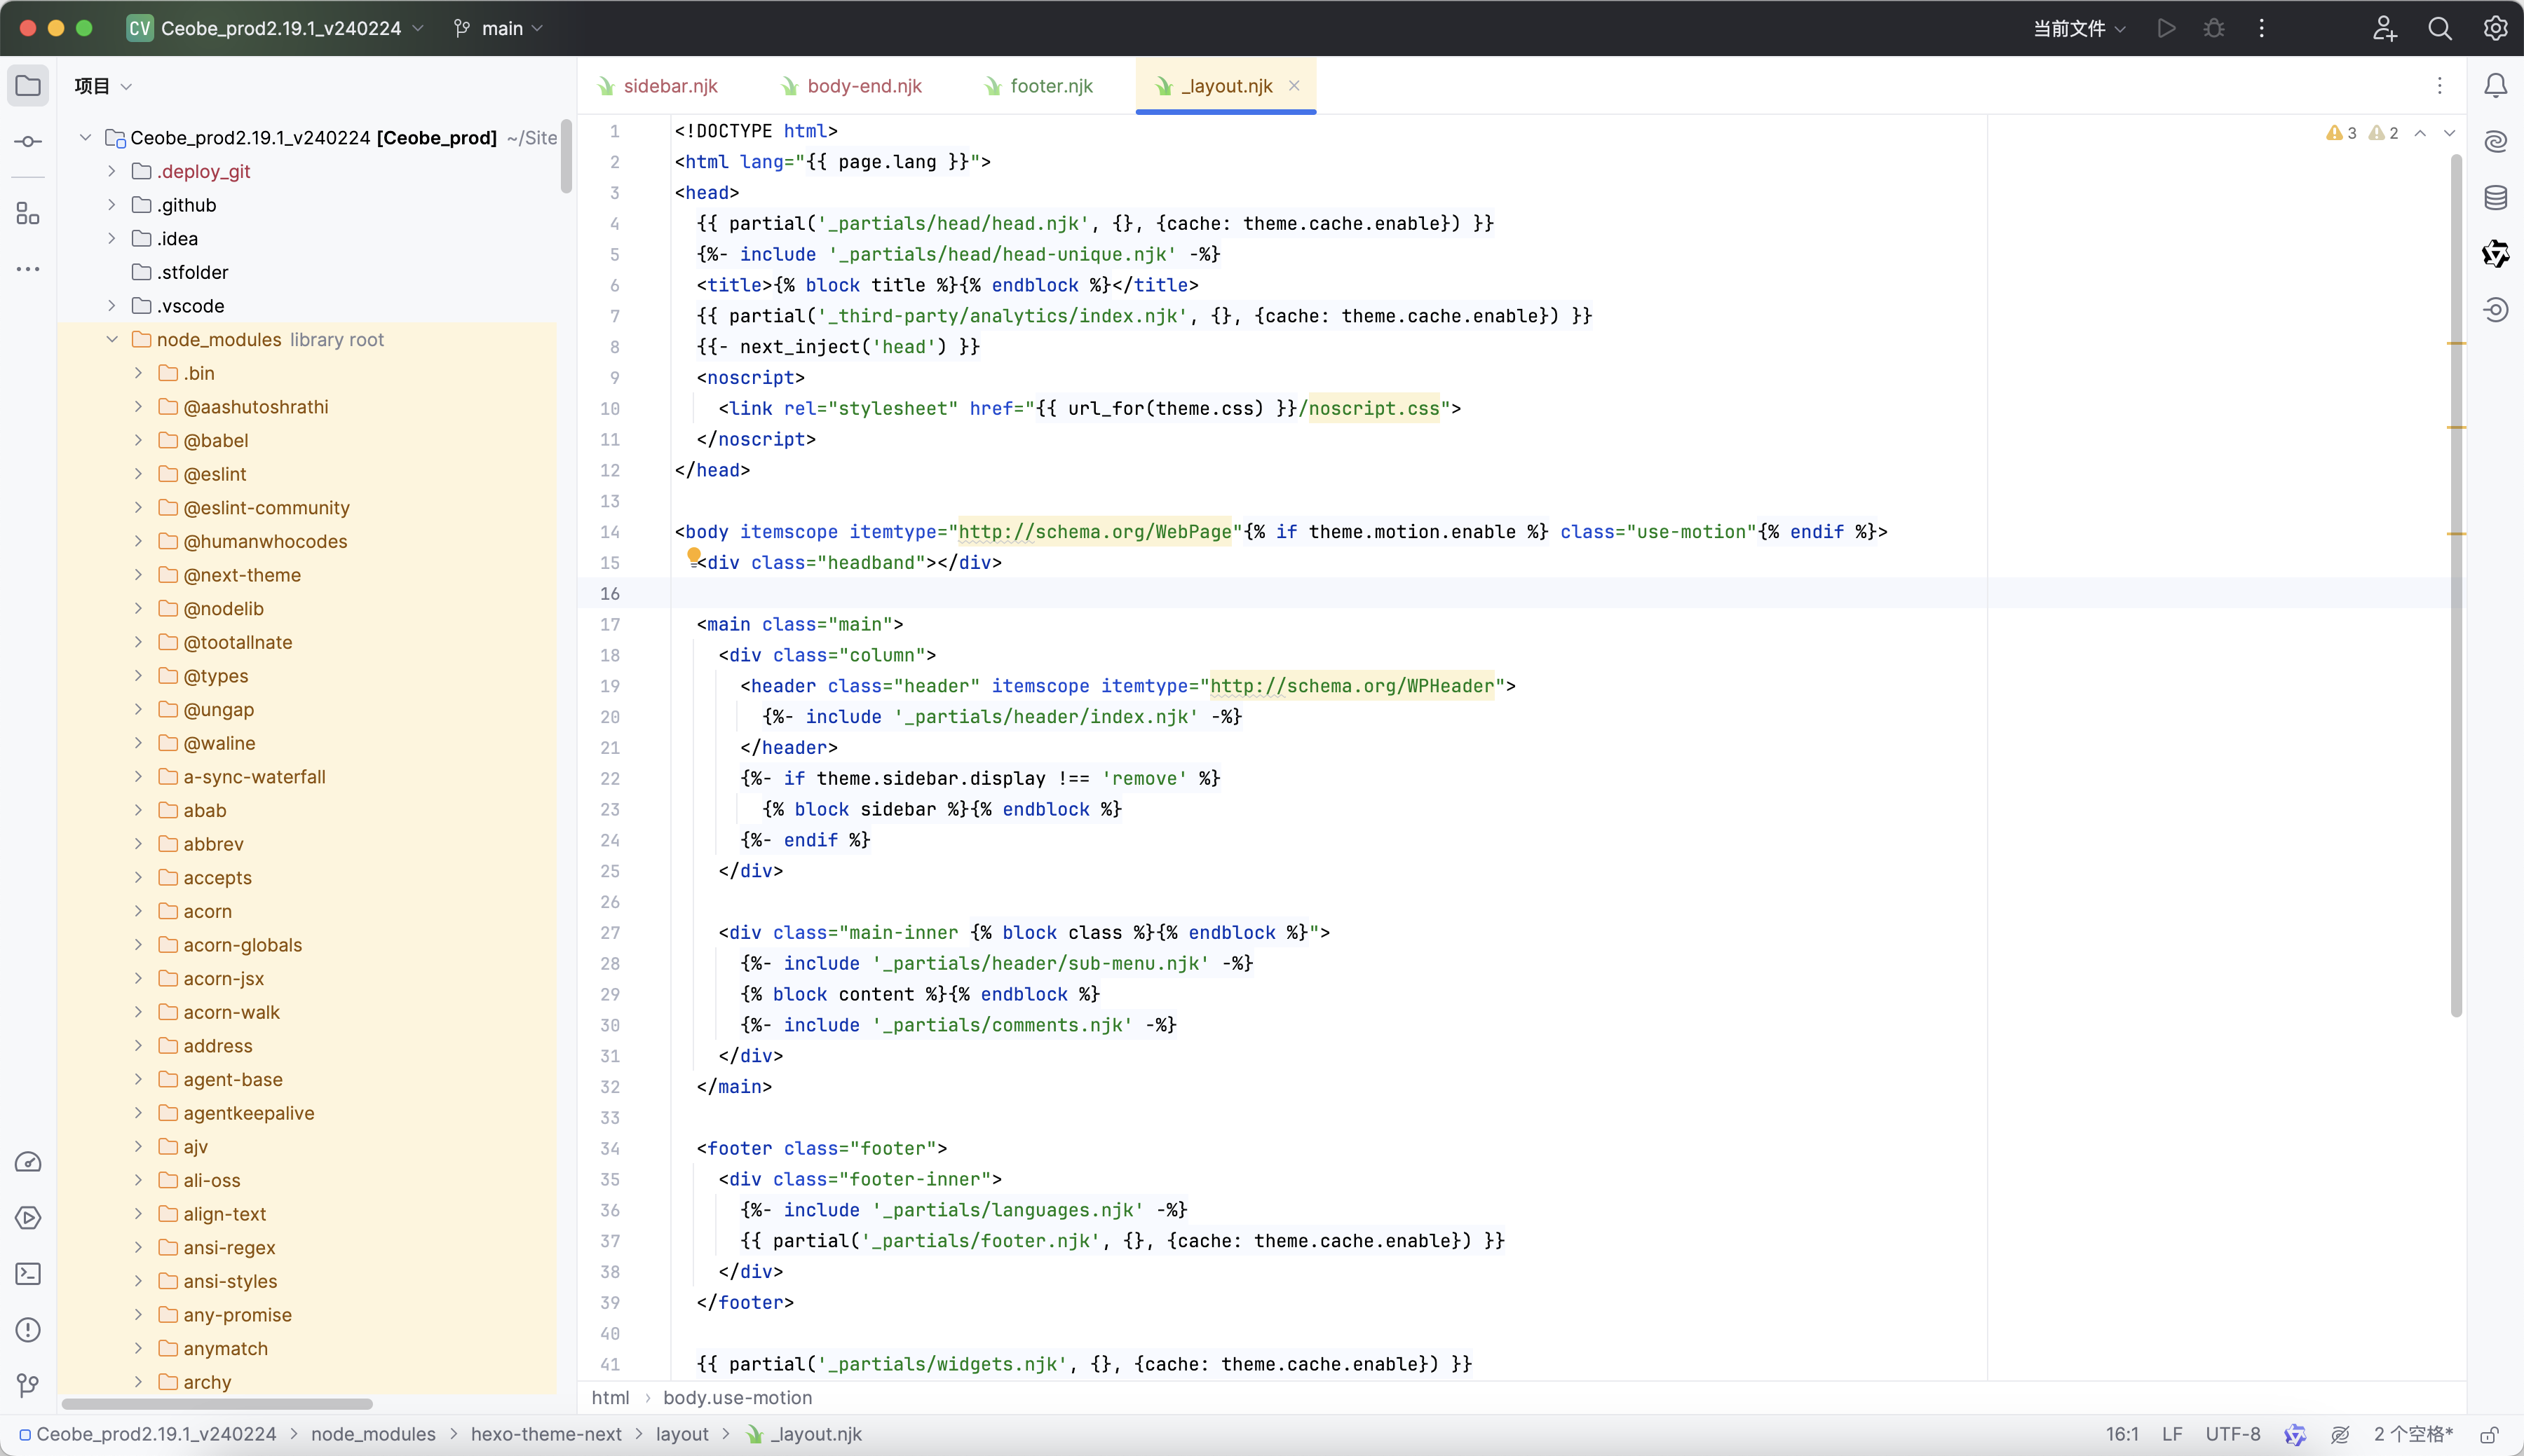Open the Database tool window
This screenshot has width=2524, height=1456.
pos(2495,197)
